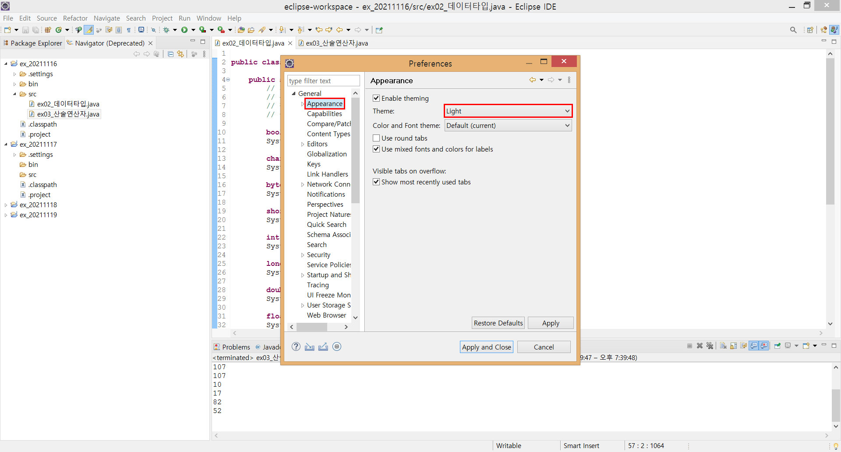Click Remove All Terminated Launches in Console
Viewport: 841px width, 452px height.
pos(710,346)
